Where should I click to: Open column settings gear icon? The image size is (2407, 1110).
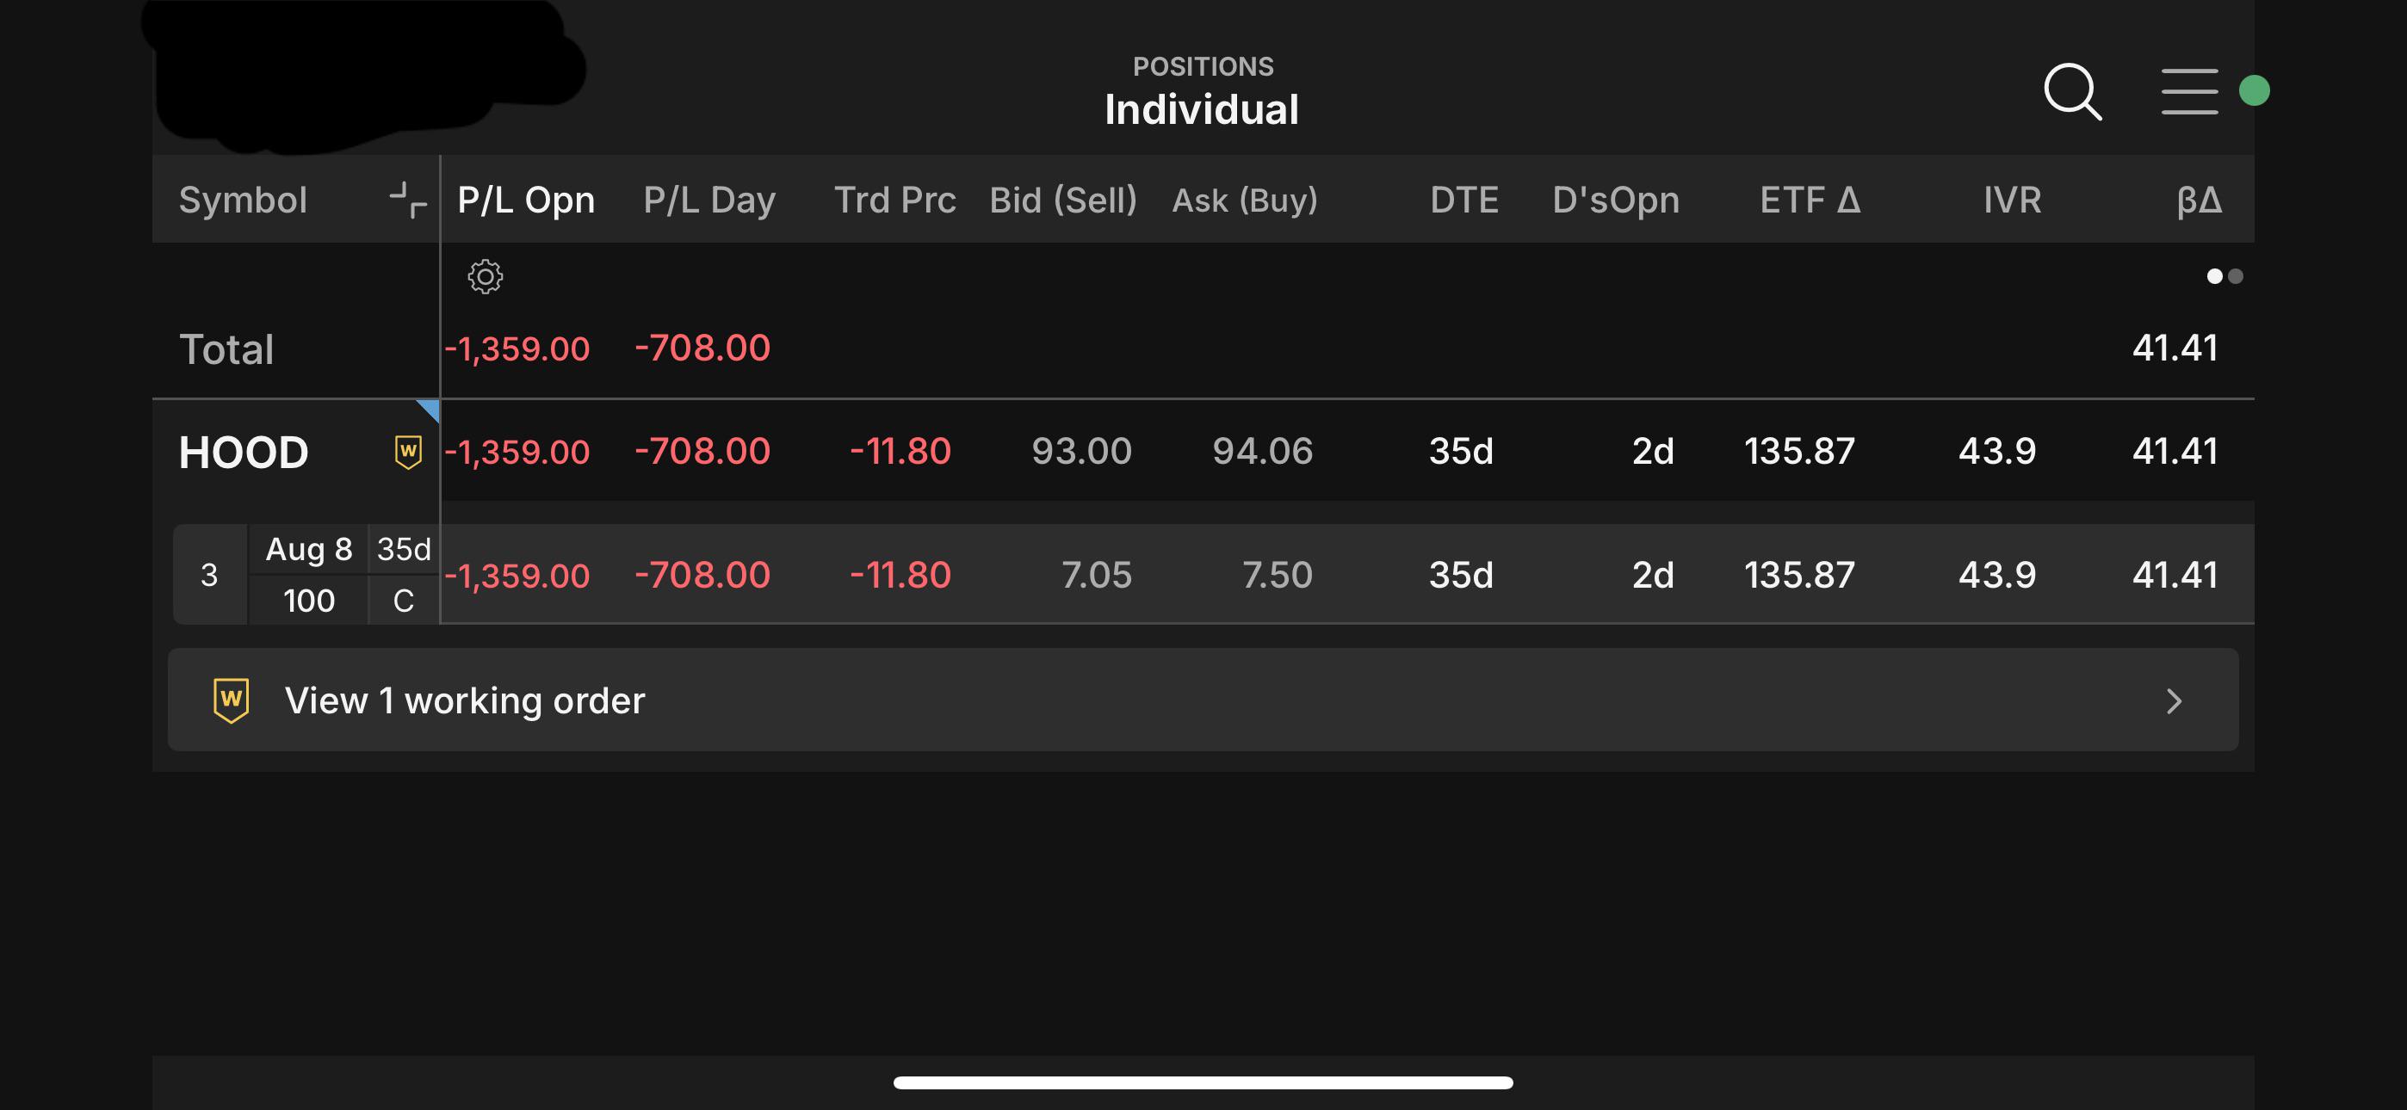485,276
